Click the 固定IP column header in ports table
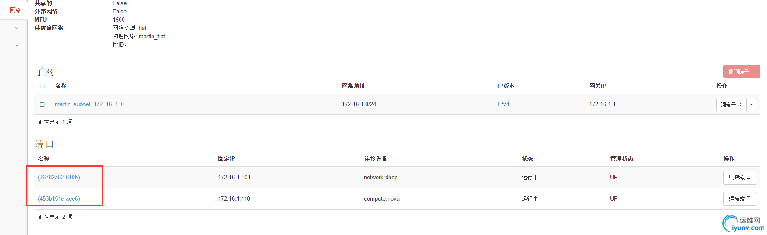 click(x=226, y=159)
